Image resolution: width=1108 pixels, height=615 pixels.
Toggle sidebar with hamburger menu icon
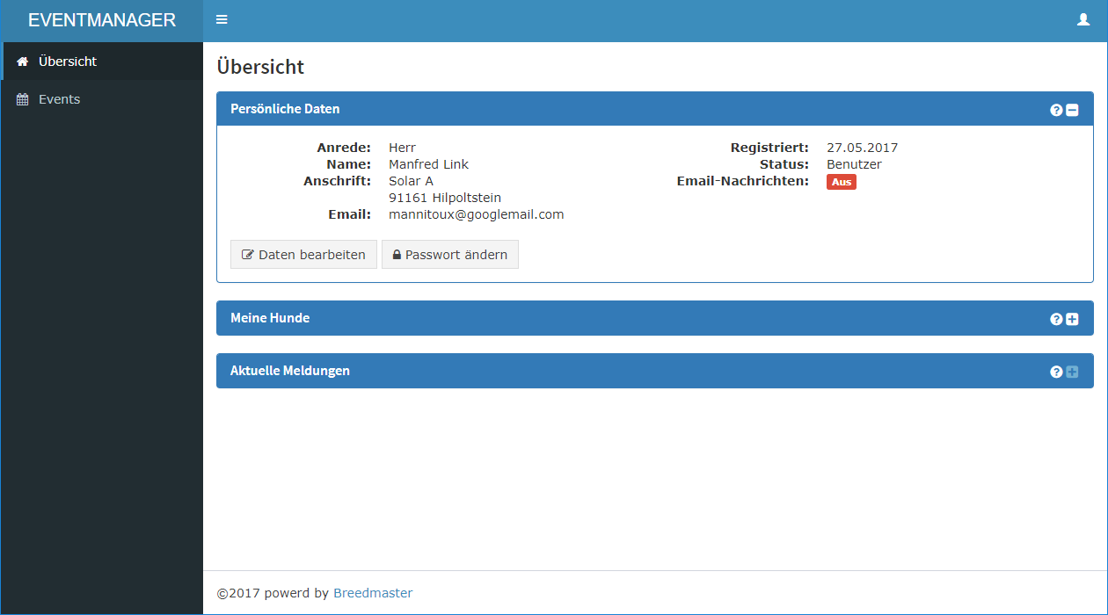coord(222,20)
